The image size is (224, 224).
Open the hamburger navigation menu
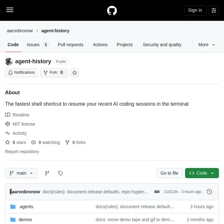point(10,10)
